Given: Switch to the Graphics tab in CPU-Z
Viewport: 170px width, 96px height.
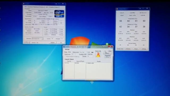Looking at the screenshot, I should [x=52, y=7].
